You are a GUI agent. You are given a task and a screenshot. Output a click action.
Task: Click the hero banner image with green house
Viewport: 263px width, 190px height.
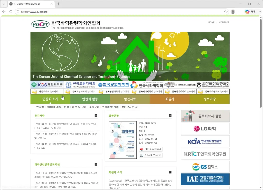click(x=130, y=56)
